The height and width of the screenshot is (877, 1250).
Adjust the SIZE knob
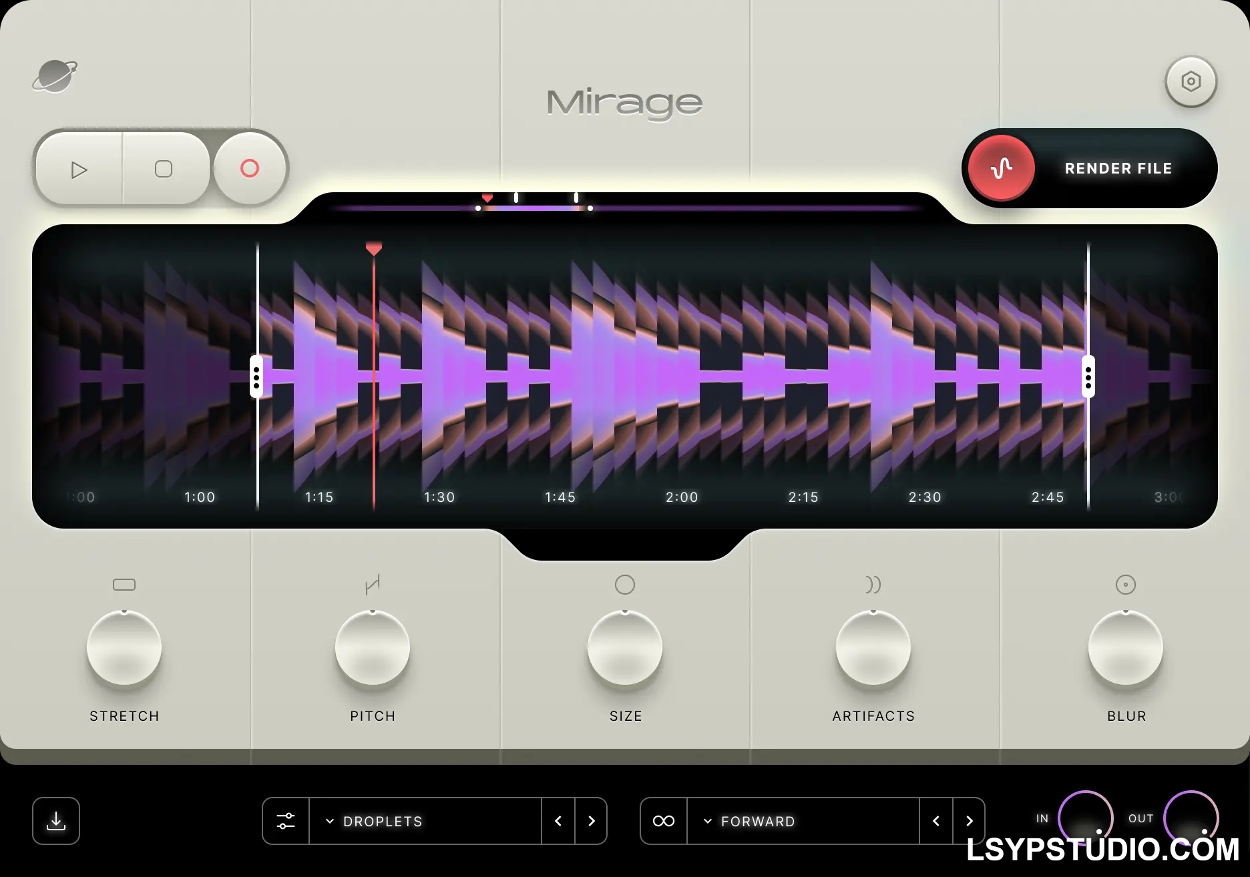[625, 647]
